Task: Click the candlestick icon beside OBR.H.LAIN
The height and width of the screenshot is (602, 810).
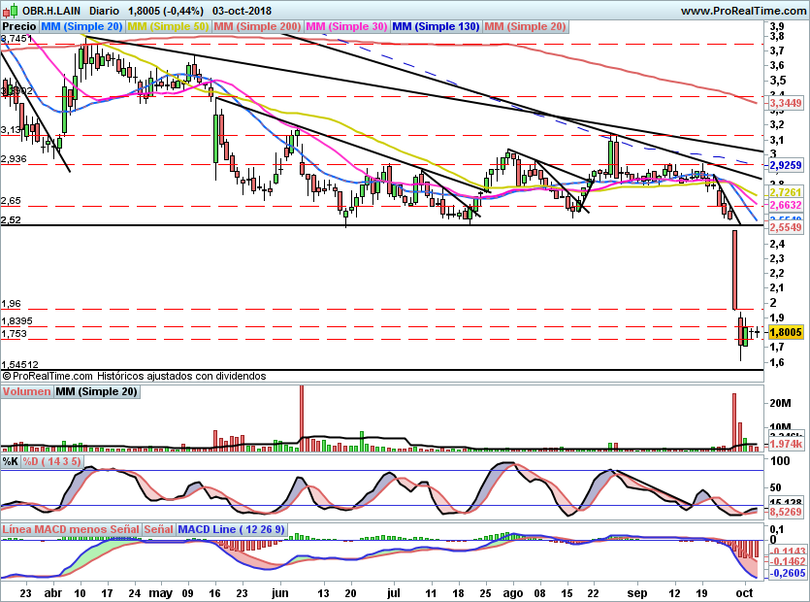Action: [x=11, y=10]
